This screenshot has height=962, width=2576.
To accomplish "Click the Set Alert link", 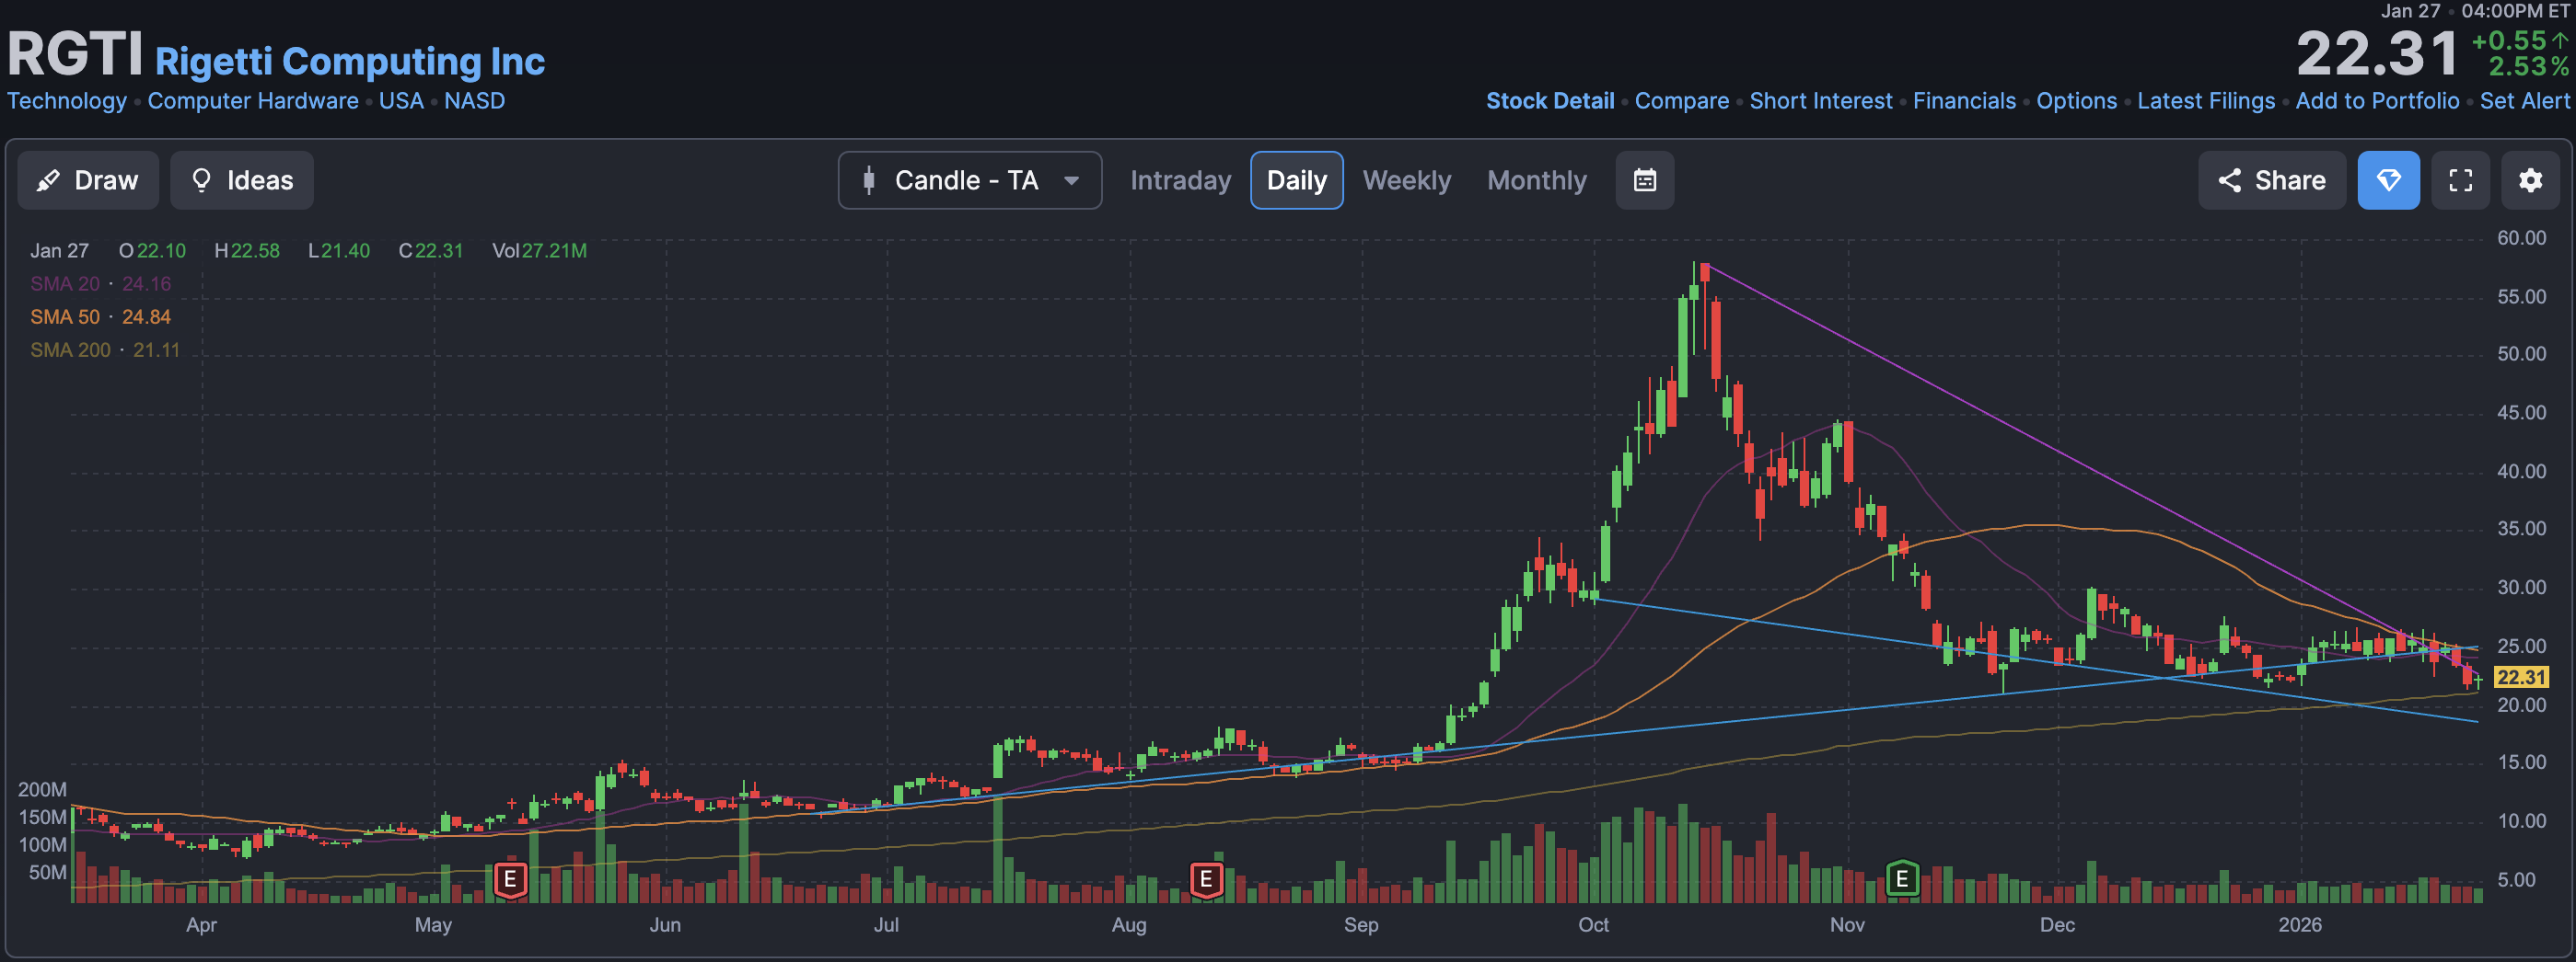I will click(x=2524, y=101).
